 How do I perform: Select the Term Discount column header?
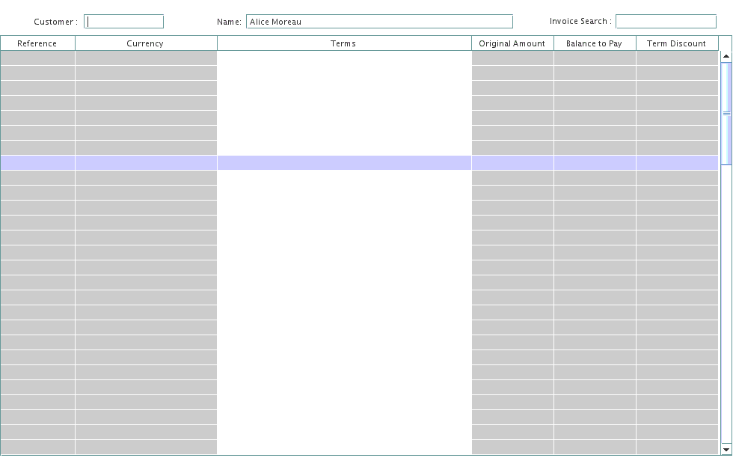click(677, 43)
